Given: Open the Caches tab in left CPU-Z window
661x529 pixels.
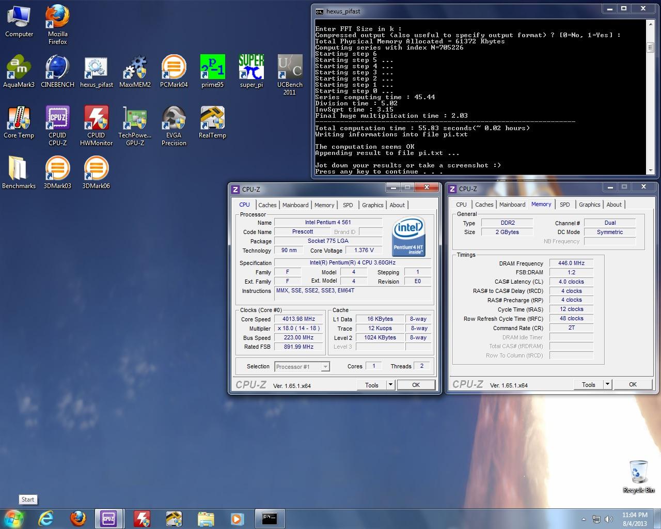Looking at the screenshot, I should pyautogui.click(x=267, y=205).
